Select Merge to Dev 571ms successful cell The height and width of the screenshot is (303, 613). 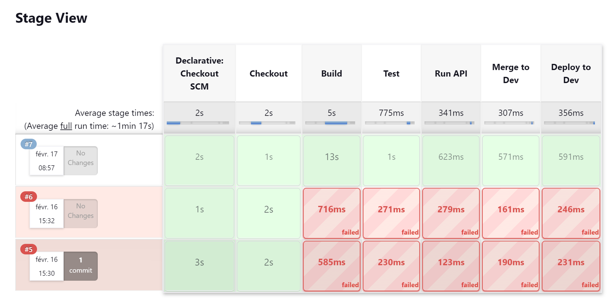click(511, 161)
